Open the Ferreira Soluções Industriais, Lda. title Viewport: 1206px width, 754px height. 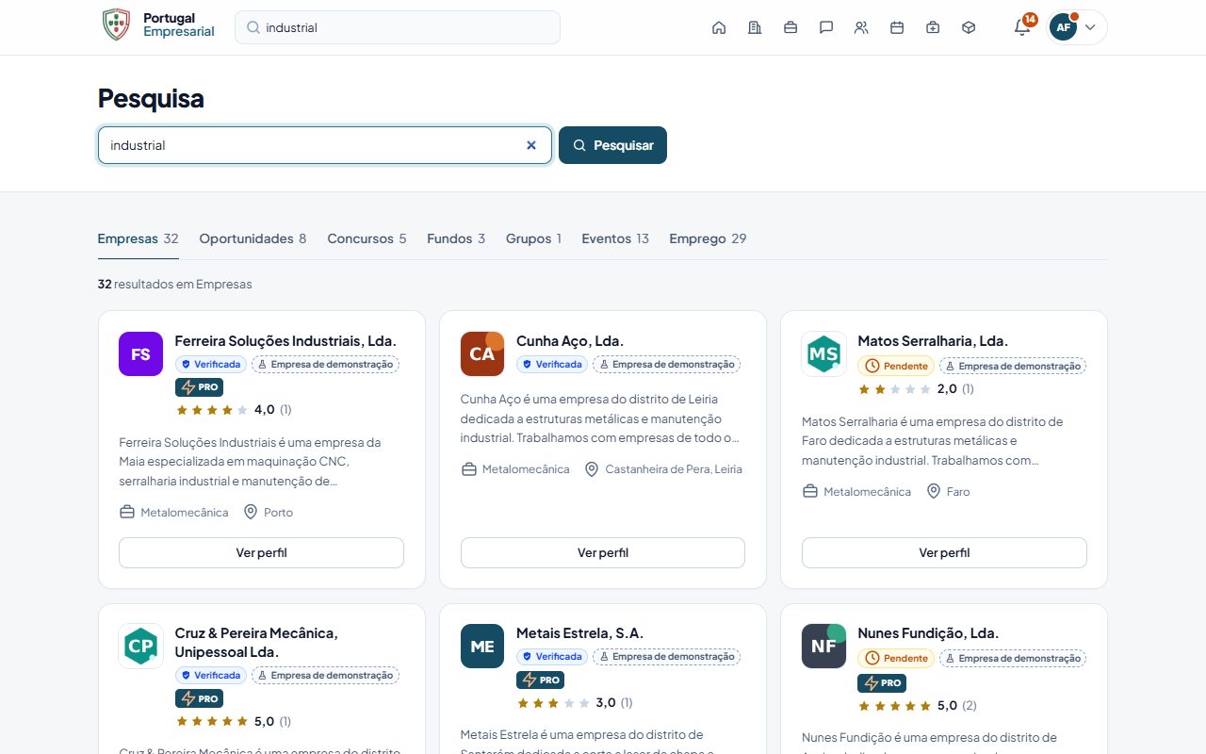point(285,340)
